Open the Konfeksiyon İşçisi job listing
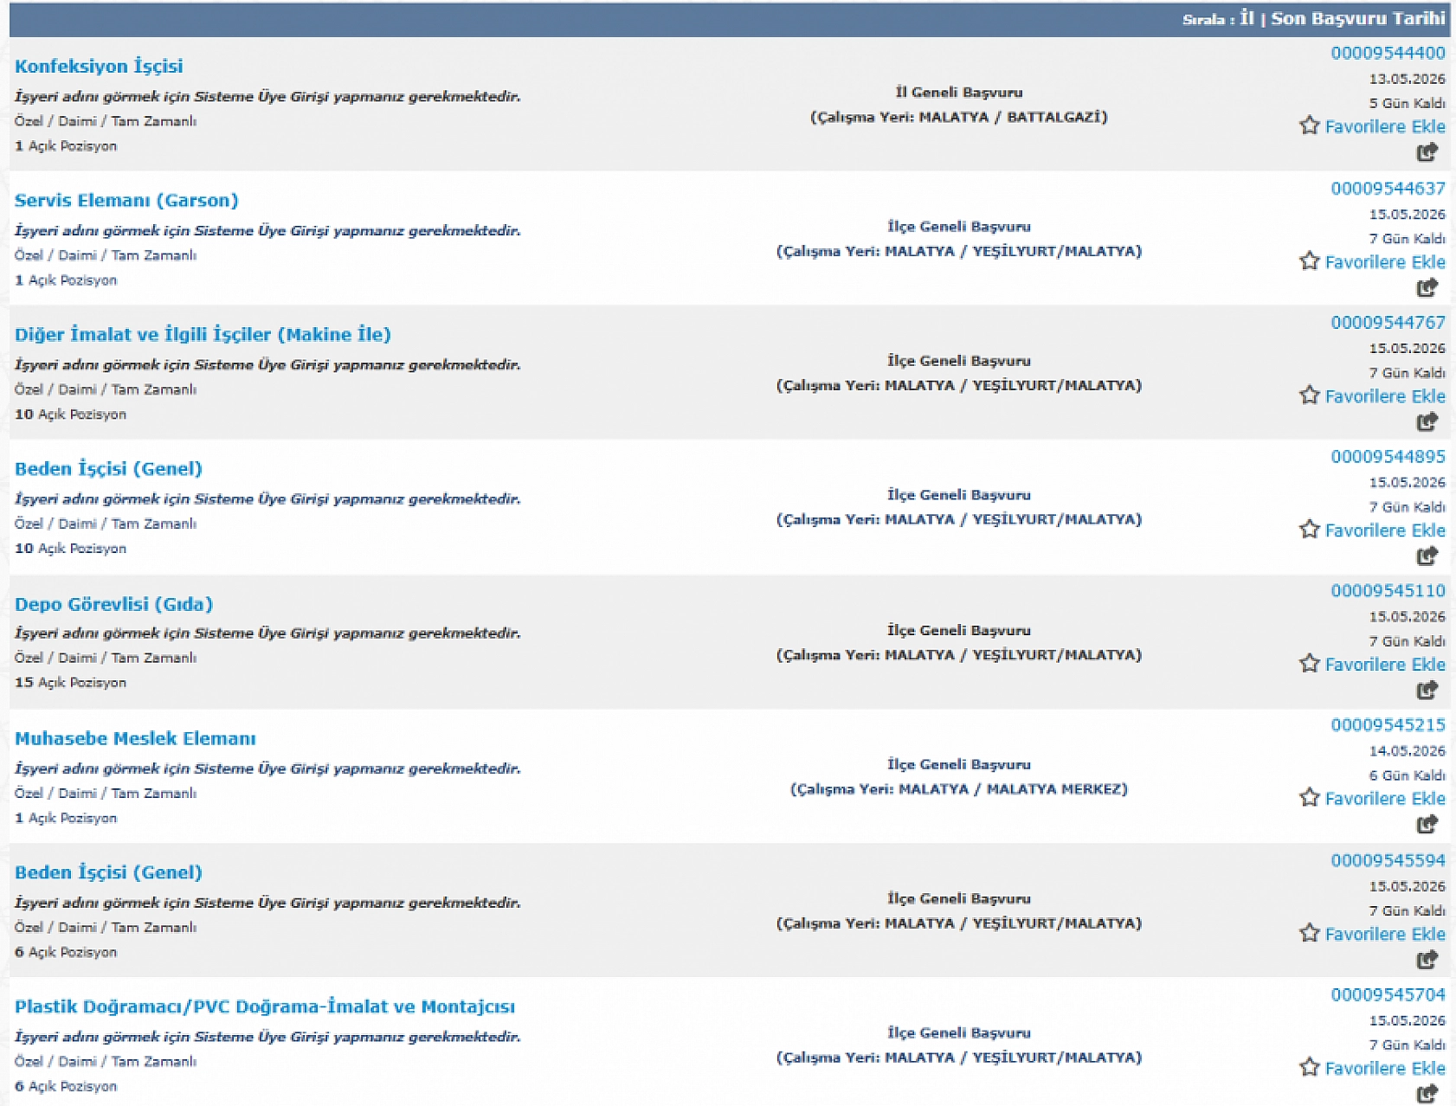 tap(99, 67)
